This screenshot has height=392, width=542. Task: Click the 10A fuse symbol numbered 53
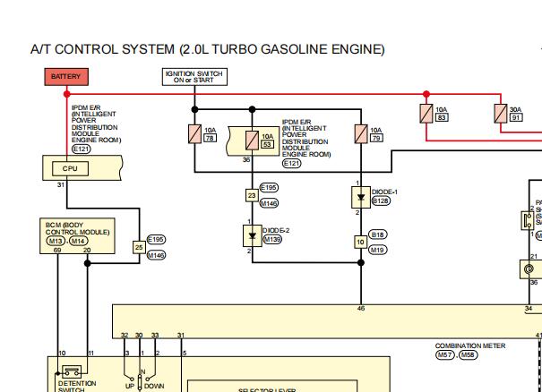click(252, 141)
